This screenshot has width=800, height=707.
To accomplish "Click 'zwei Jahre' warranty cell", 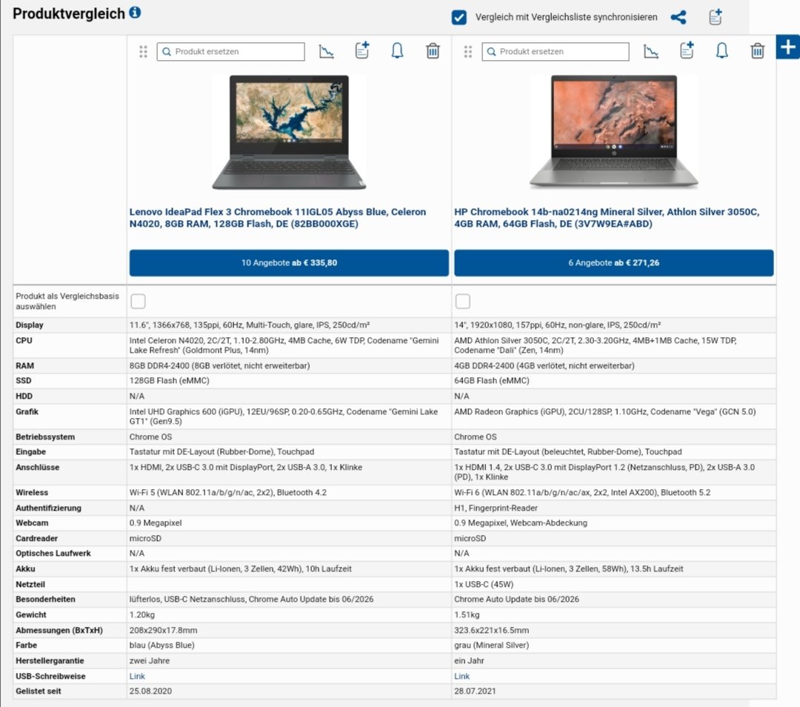I will tap(150, 660).
